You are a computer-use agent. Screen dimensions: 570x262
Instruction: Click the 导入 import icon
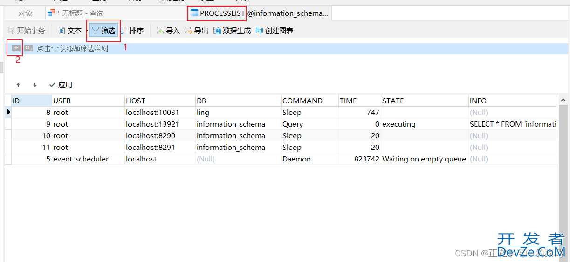click(x=160, y=30)
